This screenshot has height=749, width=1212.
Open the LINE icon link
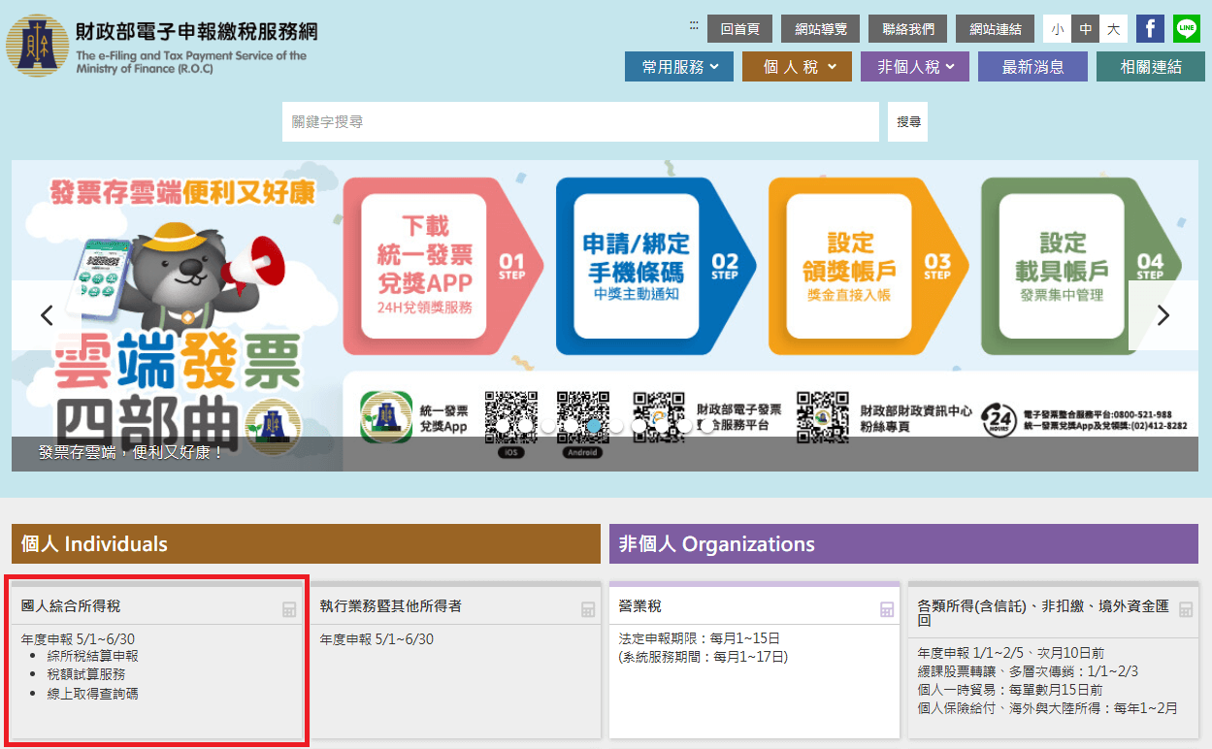[x=1187, y=29]
